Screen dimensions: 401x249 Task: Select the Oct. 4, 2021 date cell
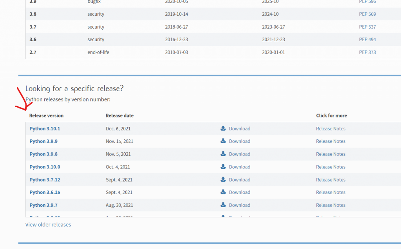click(118, 167)
